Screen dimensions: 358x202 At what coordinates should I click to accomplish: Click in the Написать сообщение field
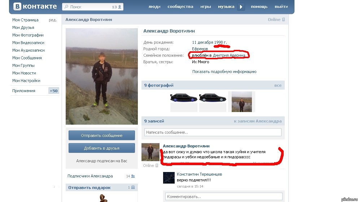(213, 132)
